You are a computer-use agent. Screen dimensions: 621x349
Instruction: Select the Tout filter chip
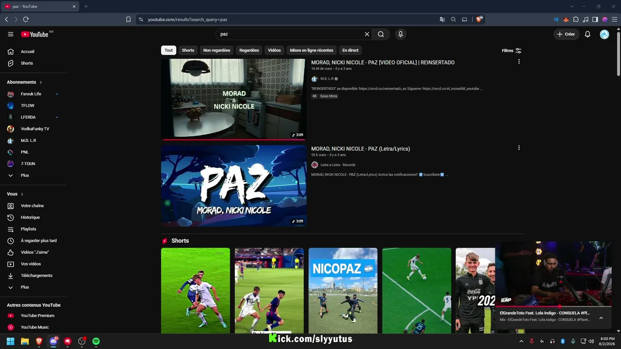coord(168,50)
